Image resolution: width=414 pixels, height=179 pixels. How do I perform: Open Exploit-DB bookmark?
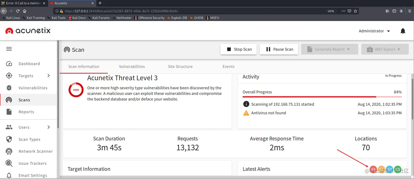point(177,18)
